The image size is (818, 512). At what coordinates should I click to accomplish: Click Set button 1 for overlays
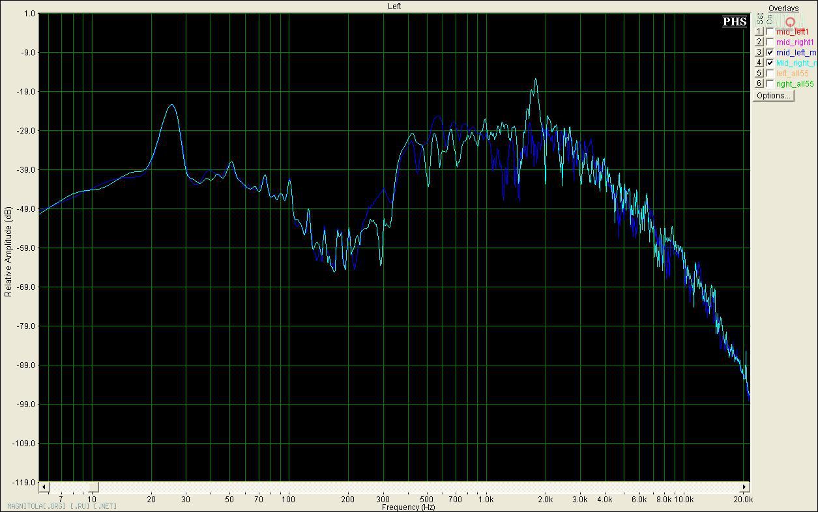(x=759, y=31)
